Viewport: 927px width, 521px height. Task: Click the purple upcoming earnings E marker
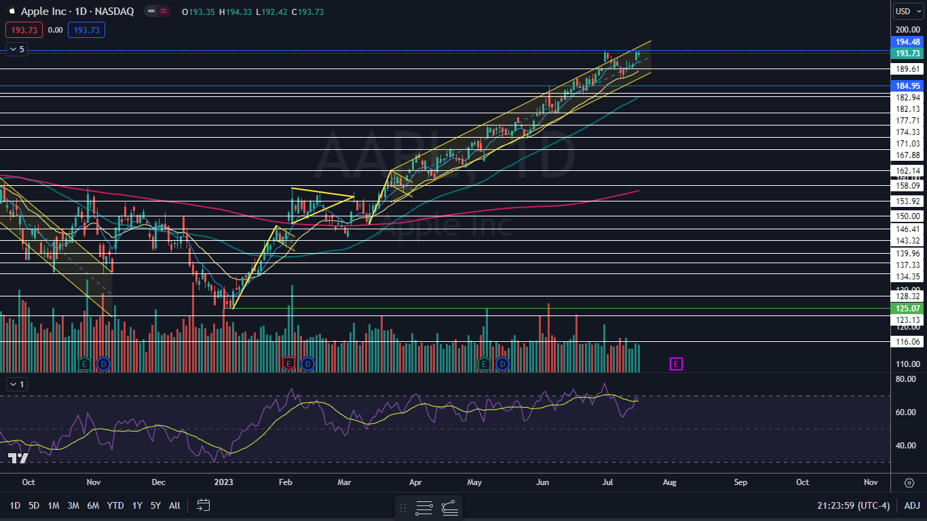pyautogui.click(x=676, y=364)
